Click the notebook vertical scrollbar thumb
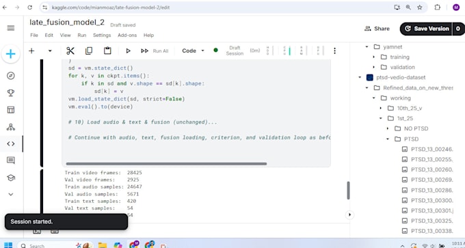 pos(348,191)
